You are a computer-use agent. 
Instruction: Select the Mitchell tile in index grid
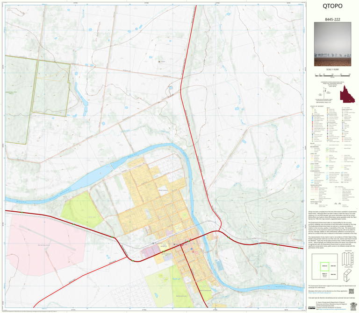324,275
